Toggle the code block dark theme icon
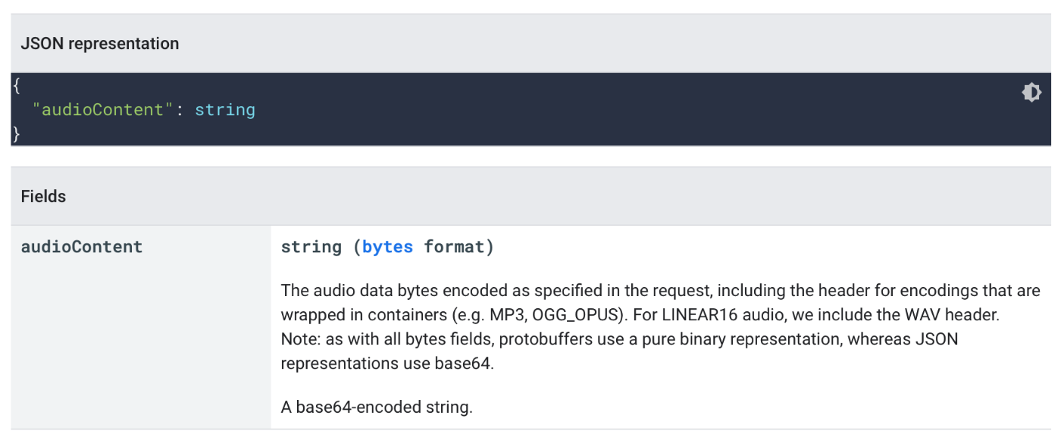 [1031, 92]
